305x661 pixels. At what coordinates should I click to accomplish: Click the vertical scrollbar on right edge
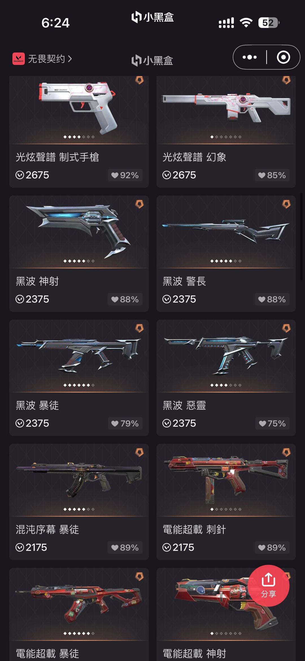click(302, 236)
